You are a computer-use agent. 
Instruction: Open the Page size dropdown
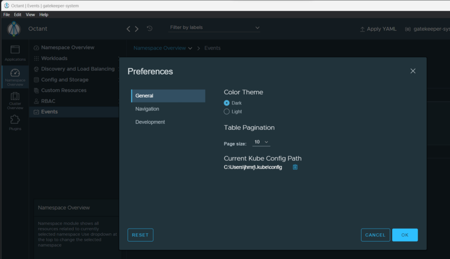pos(261,142)
